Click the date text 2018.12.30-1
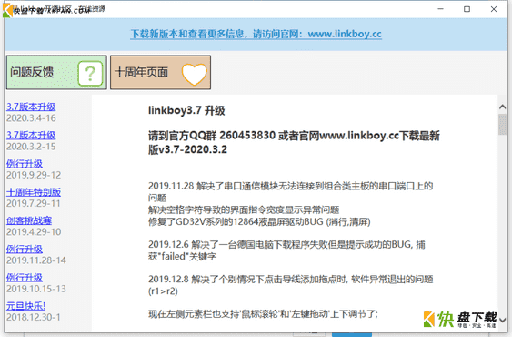 34,317
